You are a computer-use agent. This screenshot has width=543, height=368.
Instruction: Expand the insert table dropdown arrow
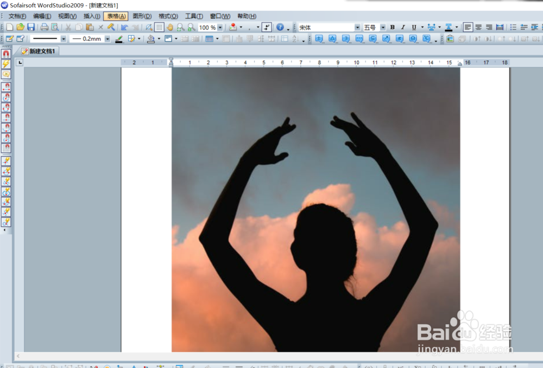[x=217, y=38]
